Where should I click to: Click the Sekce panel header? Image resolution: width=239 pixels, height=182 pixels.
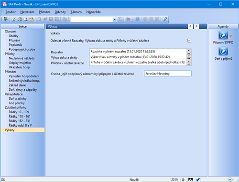pos(22,26)
